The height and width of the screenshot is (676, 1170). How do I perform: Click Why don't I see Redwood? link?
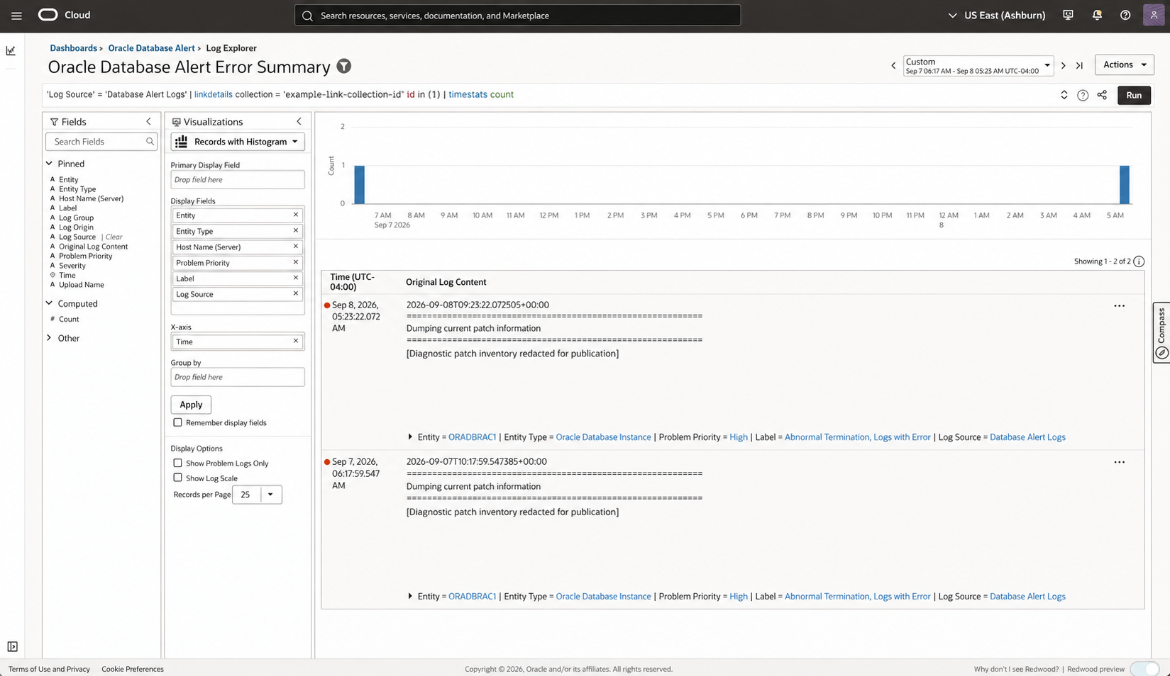[x=1016, y=669]
